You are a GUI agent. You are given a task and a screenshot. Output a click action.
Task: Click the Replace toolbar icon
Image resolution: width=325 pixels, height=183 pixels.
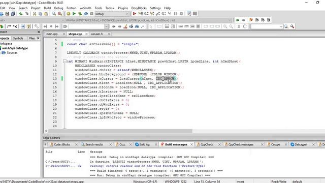click(60, 14)
